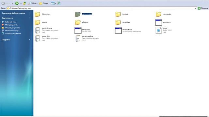
Task: Click the server-readme file name
Action: coord(88,36)
